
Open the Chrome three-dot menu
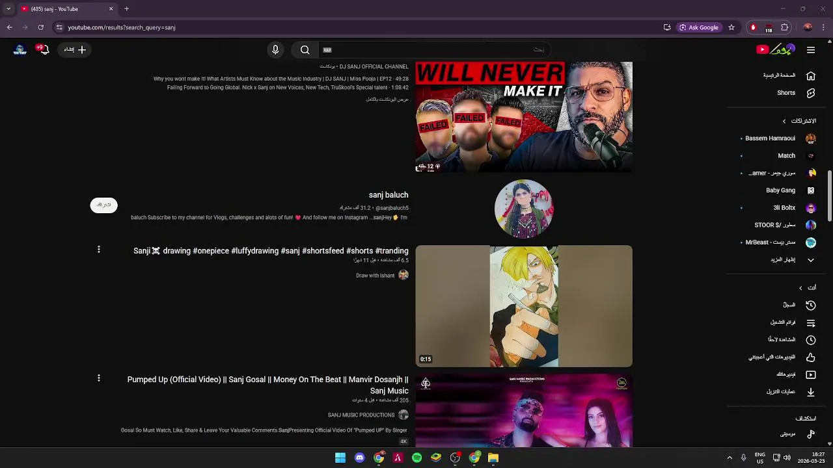click(x=824, y=27)
